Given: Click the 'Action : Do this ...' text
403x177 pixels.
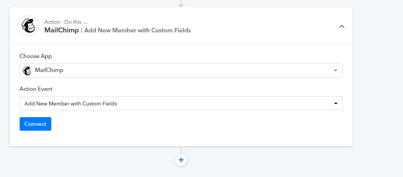Looking at the screenshot, I should point(66,22).
